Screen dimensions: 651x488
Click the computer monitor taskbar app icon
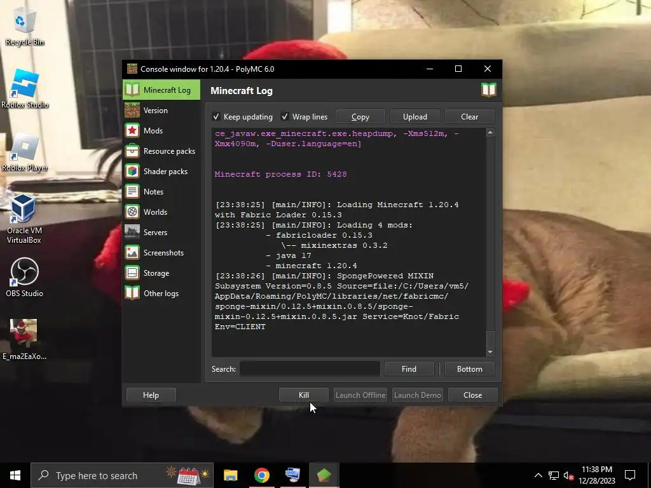tap(292, 475)
